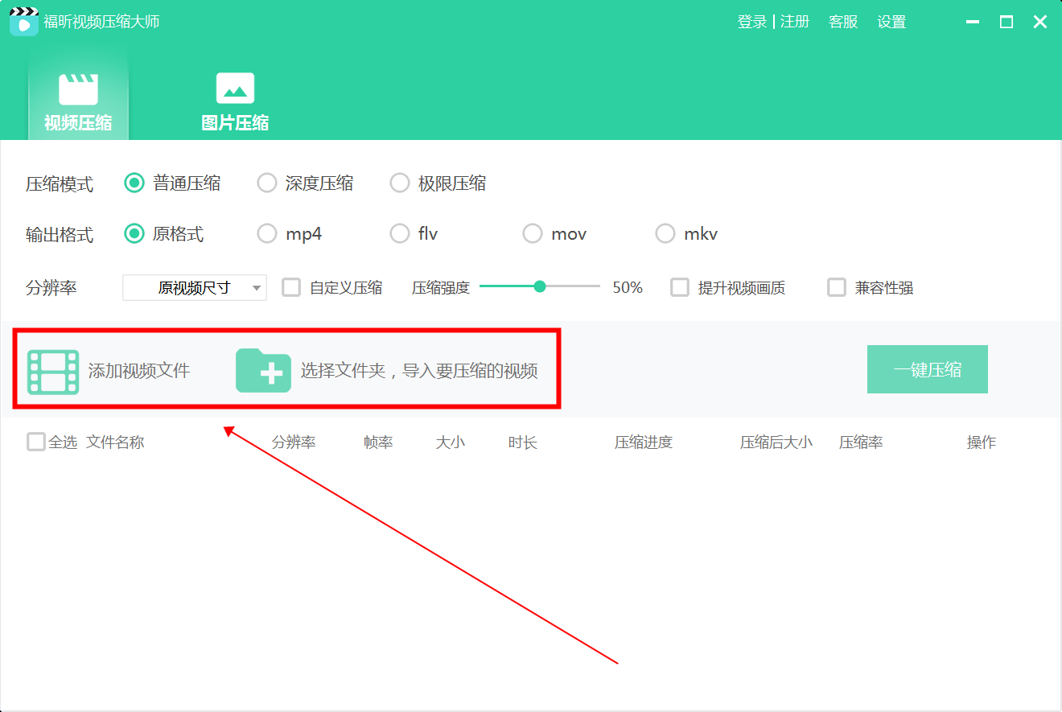This screenshot has width=1062, height=712.
Task: Click the 50% compression strength value
Action: pos(628,287)
